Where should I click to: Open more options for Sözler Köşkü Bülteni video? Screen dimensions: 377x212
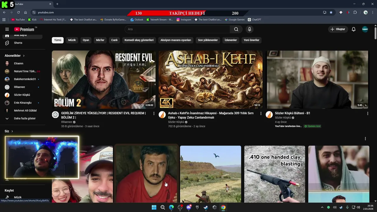pos(368,113)
